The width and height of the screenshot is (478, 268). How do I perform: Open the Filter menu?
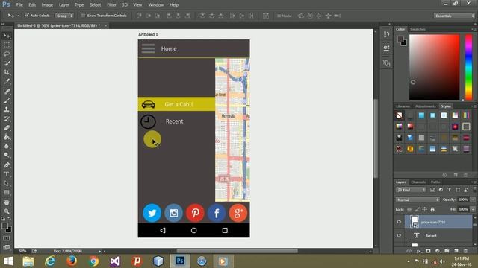pyautogui.click(x=111, y=5)
